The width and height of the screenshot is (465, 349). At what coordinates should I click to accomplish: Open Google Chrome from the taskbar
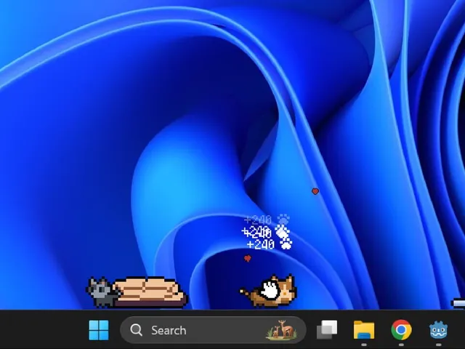point(401,329)
